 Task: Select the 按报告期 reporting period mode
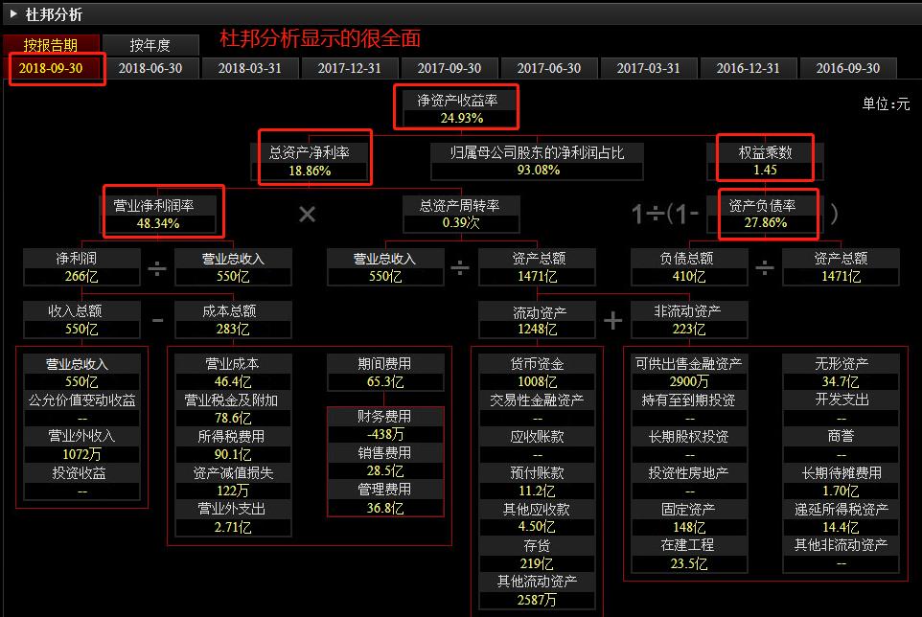tap(52, 44)
